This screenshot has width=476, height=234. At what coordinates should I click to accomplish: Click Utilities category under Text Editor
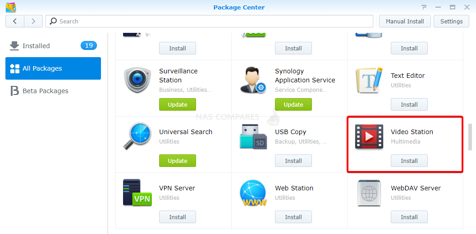click(401, 85)
